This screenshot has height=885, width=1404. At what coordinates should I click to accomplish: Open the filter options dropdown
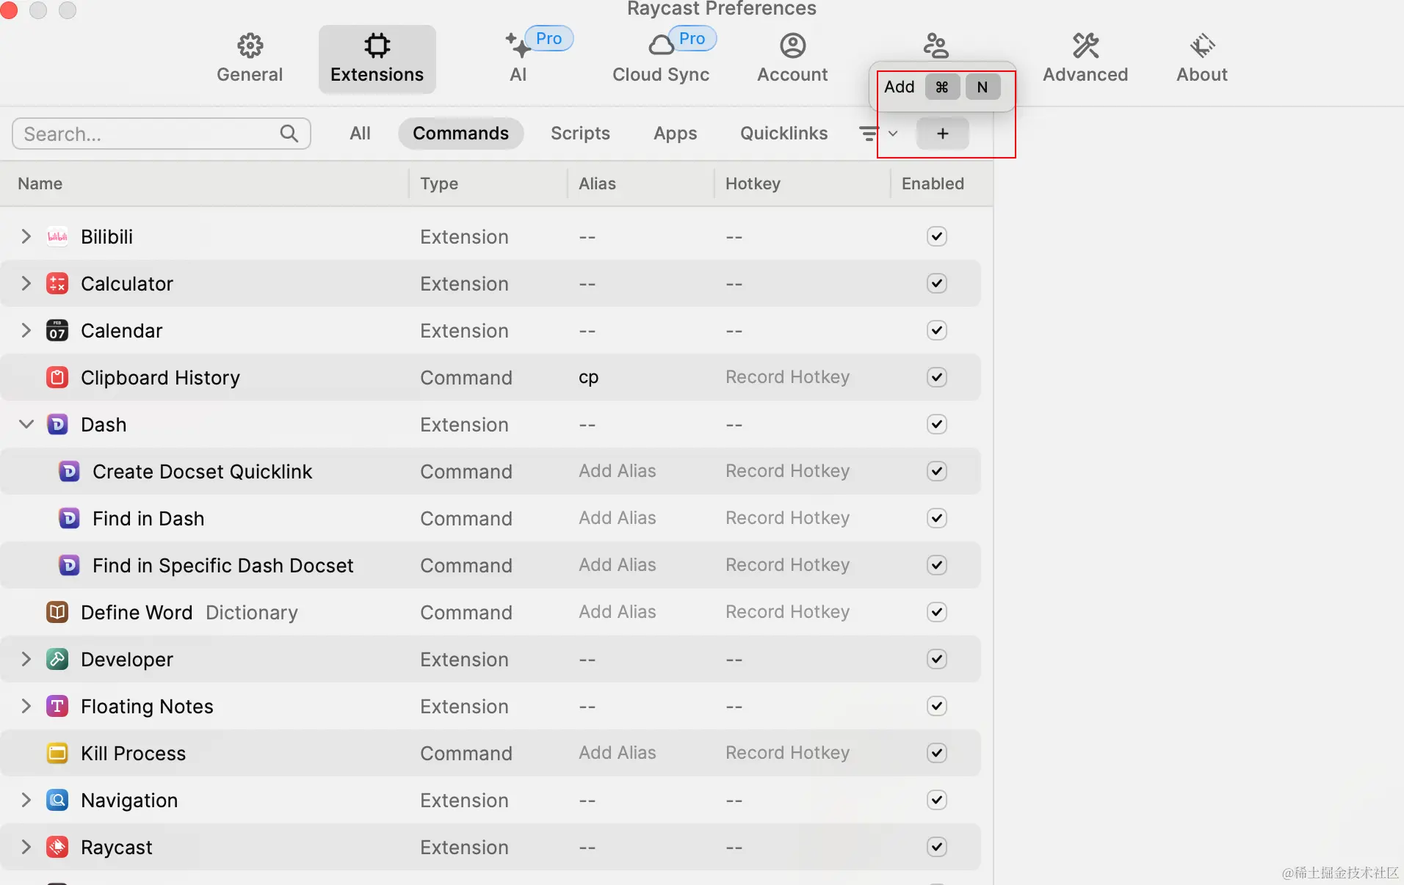(879, 134)
